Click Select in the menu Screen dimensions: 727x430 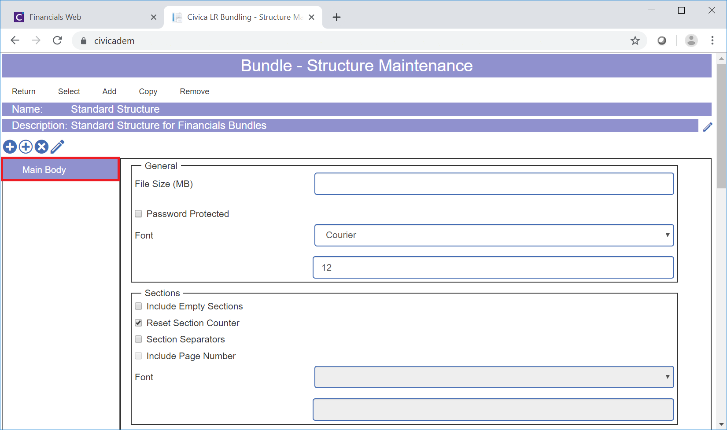tap(69, 92)
